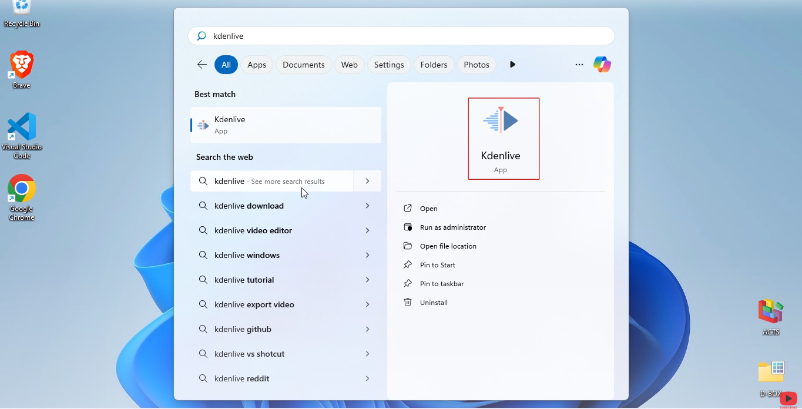
Task: Run Kdenlive as administrator
Action: click(x=452, y=227)
